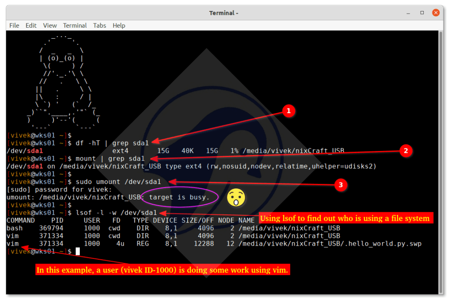Click the terminal cursor block
451x302 pixels.
point(78,251)
